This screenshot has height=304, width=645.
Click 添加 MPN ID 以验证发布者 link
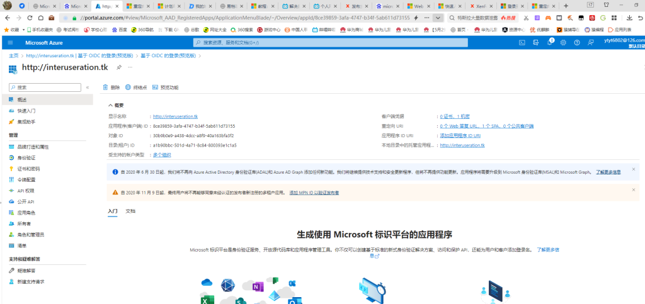[x=314, y=193]
